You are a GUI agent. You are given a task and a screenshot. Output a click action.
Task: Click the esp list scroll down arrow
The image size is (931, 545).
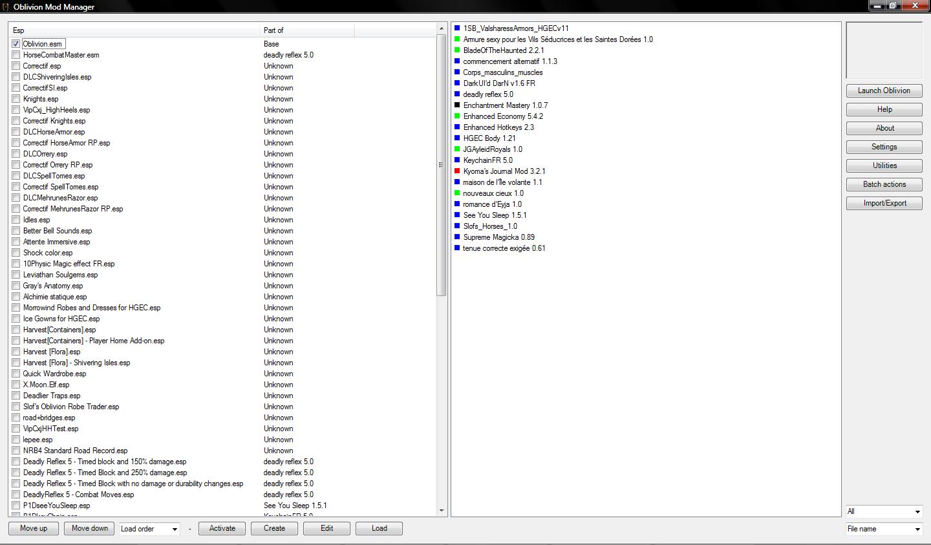tap(442, 511)
